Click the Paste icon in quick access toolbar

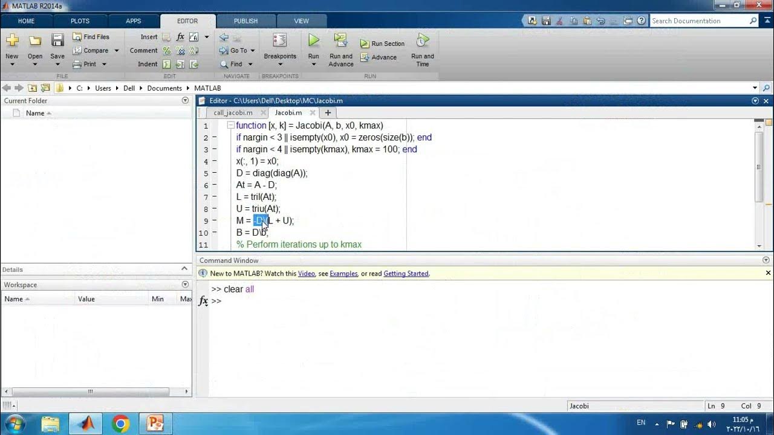[x=587, y=21]
